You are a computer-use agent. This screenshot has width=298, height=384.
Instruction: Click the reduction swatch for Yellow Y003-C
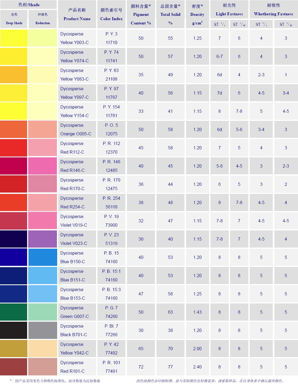pos(42,38)
